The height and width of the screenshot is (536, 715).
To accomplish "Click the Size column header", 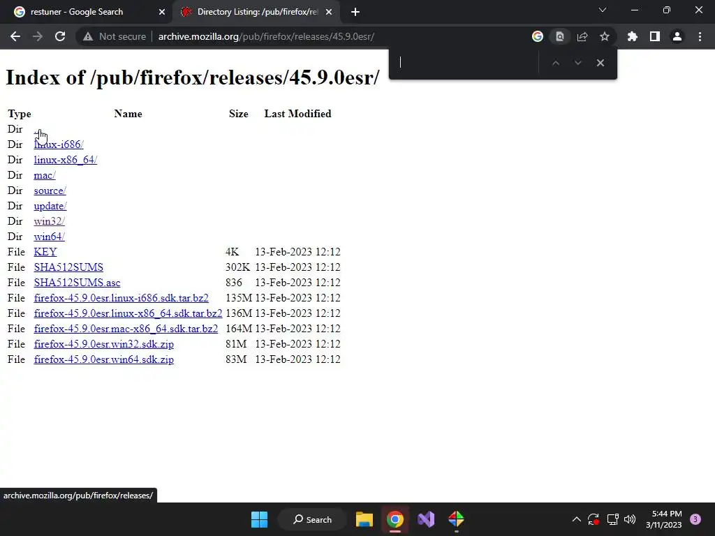I will [x=239, y=114].
